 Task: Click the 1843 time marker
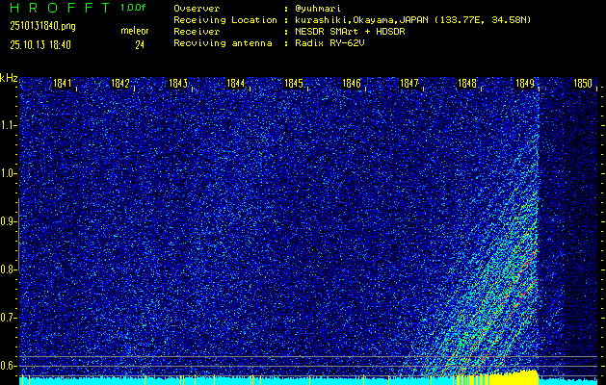(x=178, y=83)
